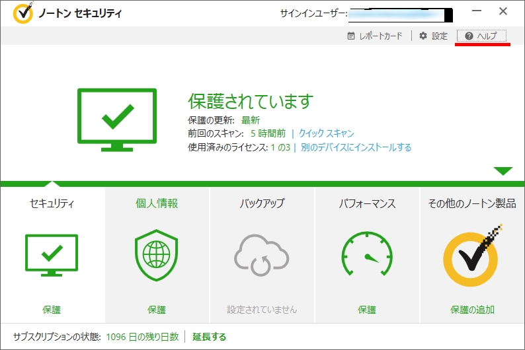Image resolution: width=525 pixels, height=350 pixels.
Task: Close the Norton window
Action: 503,11
